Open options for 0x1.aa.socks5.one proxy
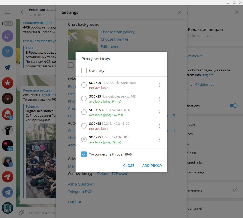The height and width of the screenshot is (218, 243). pyautogui.click(x=159, y=85)
